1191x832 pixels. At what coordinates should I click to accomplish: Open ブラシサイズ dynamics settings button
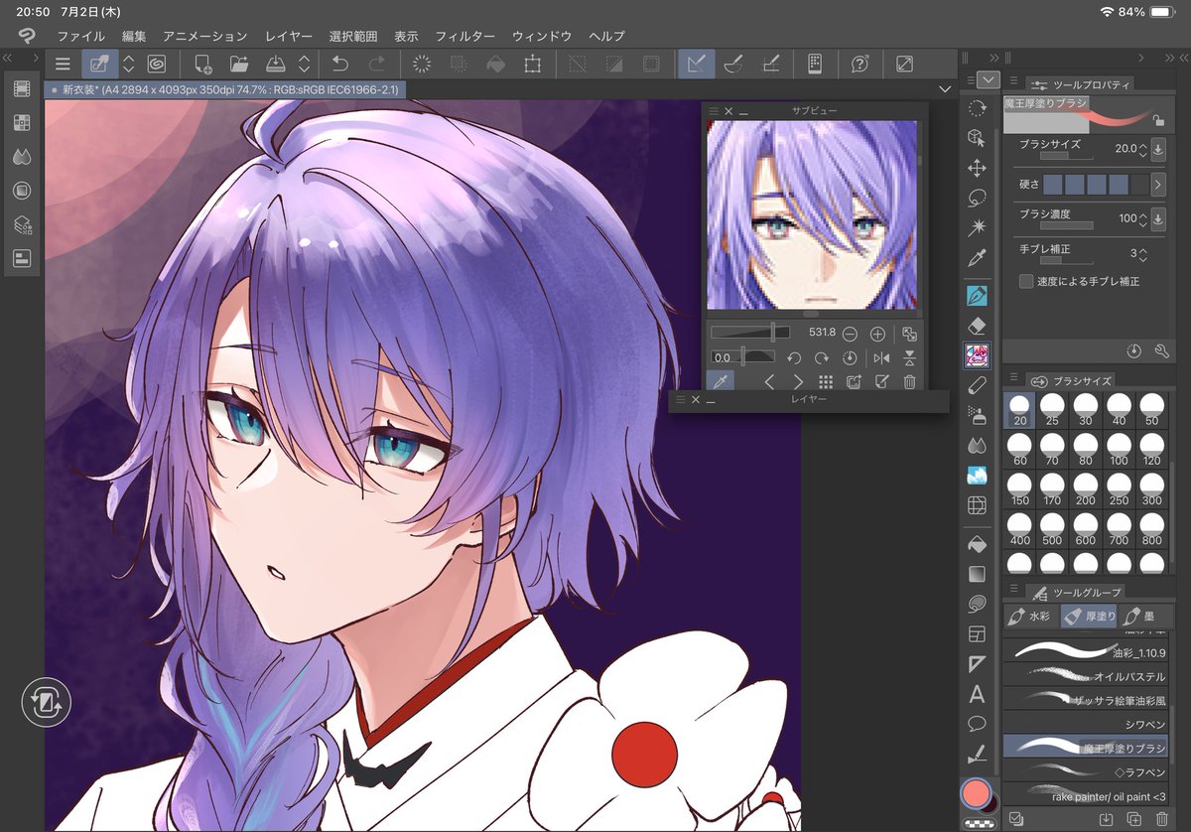[1158, 150]
